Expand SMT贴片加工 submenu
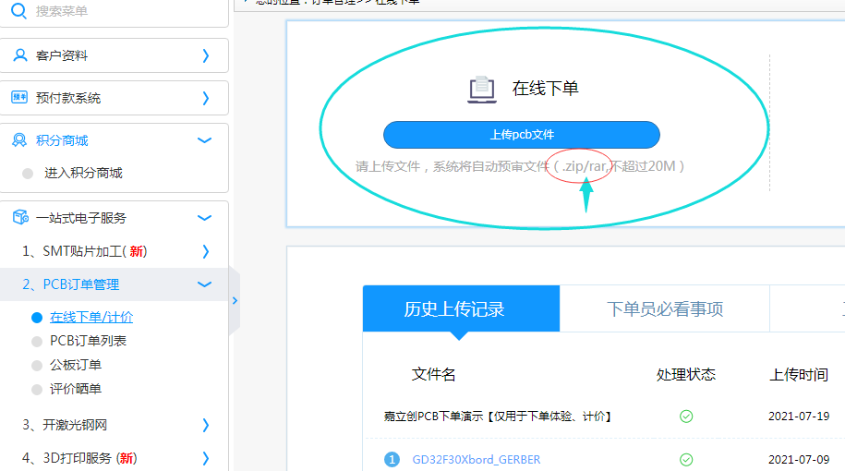The height and width of the screenshot is (471, 845). 205,251
